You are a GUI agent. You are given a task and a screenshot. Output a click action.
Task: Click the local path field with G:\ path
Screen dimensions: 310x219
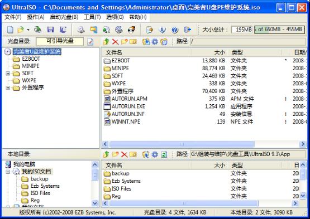[248, 154]
